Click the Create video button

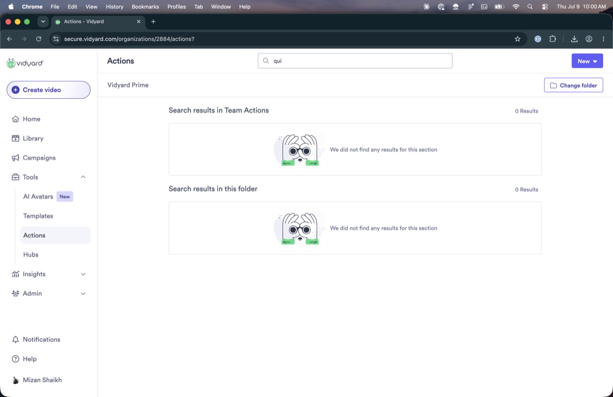coord(49,90)
